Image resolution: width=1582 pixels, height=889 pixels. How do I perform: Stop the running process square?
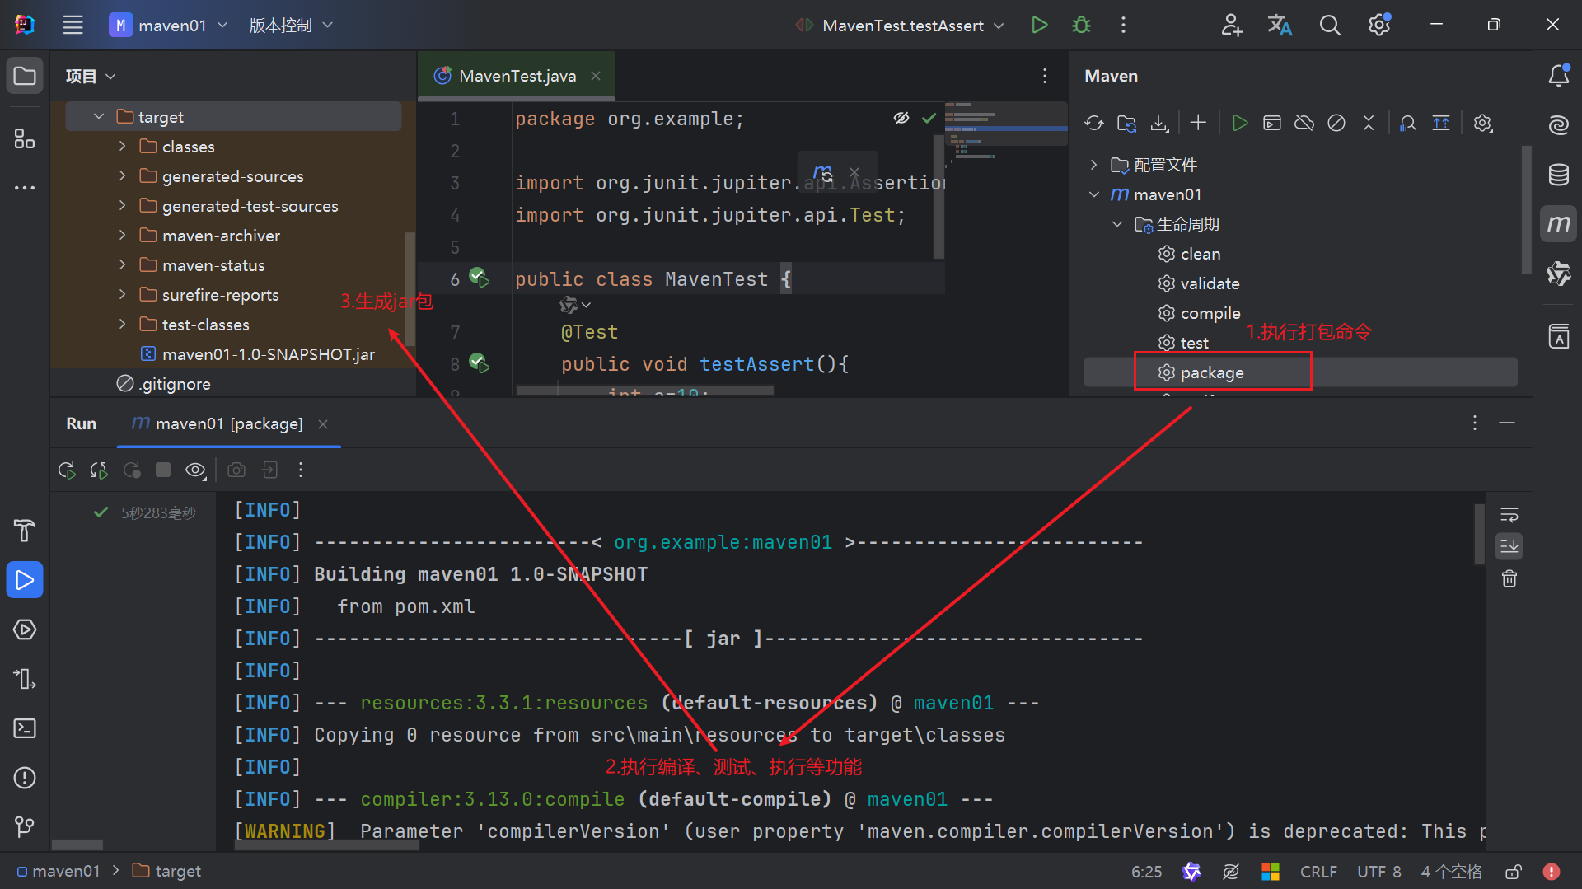pos(163,470)
